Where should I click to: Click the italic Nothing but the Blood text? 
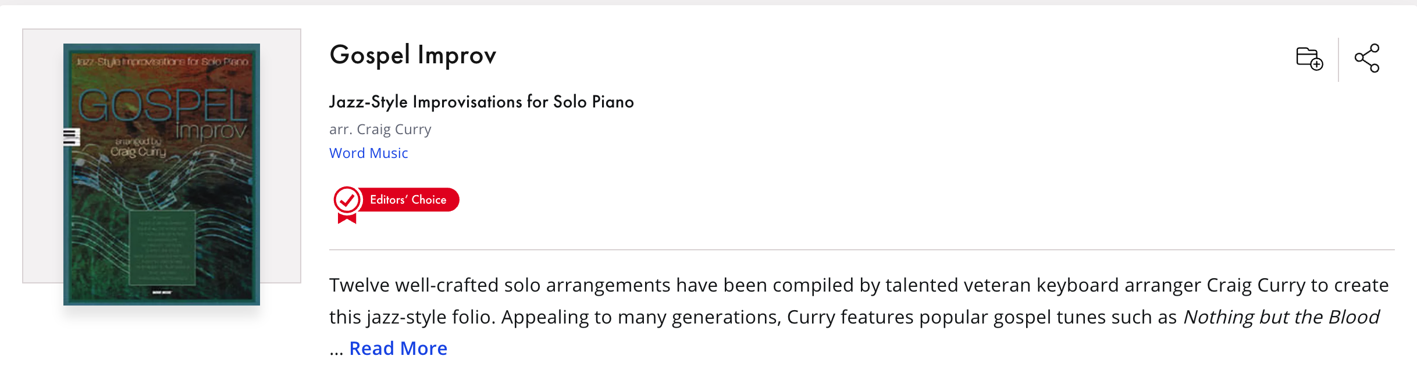click(1281, 317)
